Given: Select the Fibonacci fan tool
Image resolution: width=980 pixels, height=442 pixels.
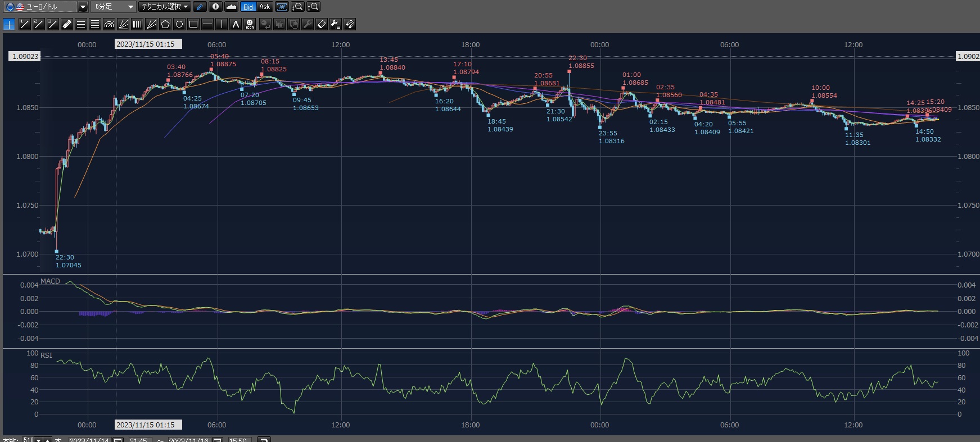Looking at the screenshot, I should (x=123, y=24).
